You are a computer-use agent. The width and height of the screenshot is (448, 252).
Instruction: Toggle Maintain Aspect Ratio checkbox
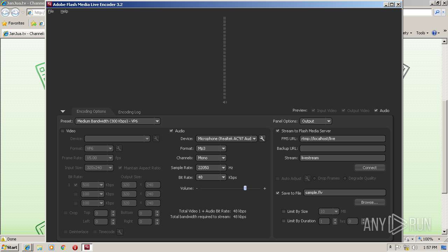coord(120,168)
